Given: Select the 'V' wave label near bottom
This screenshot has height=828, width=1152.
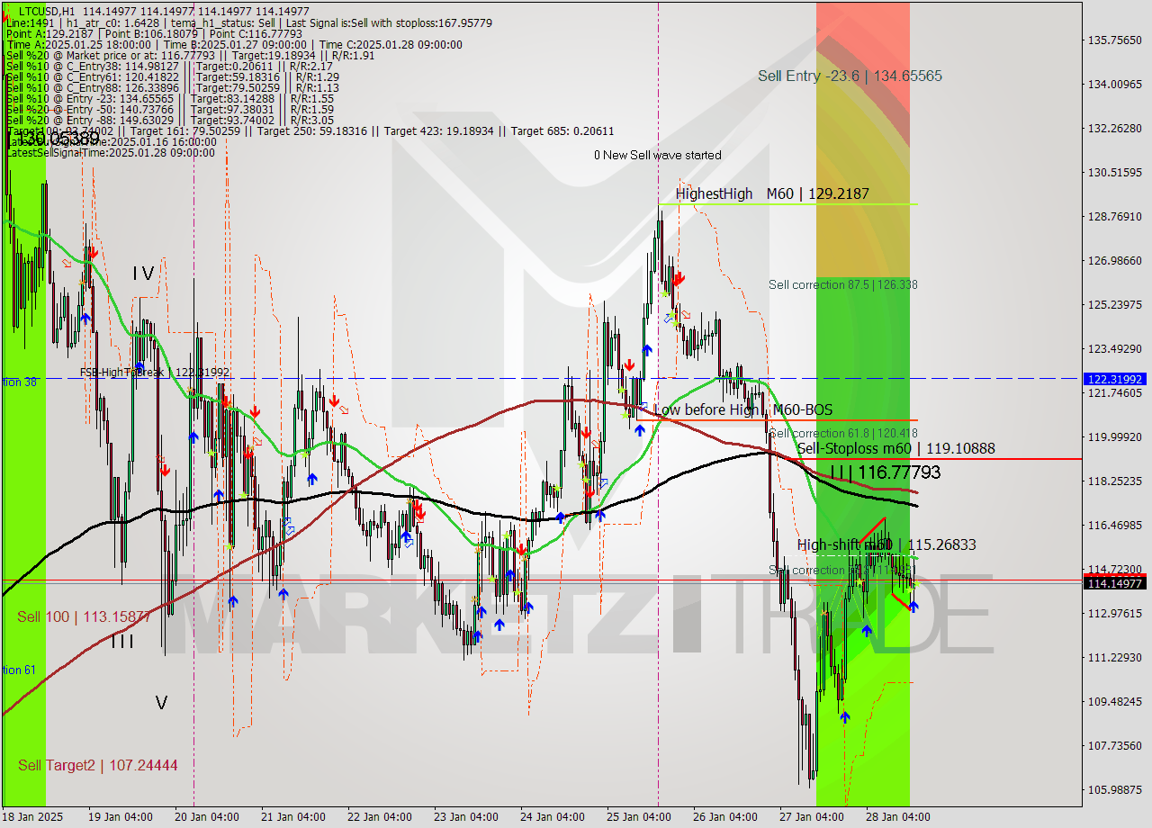Looking at the screenshot, I should [x=161, y=703].
